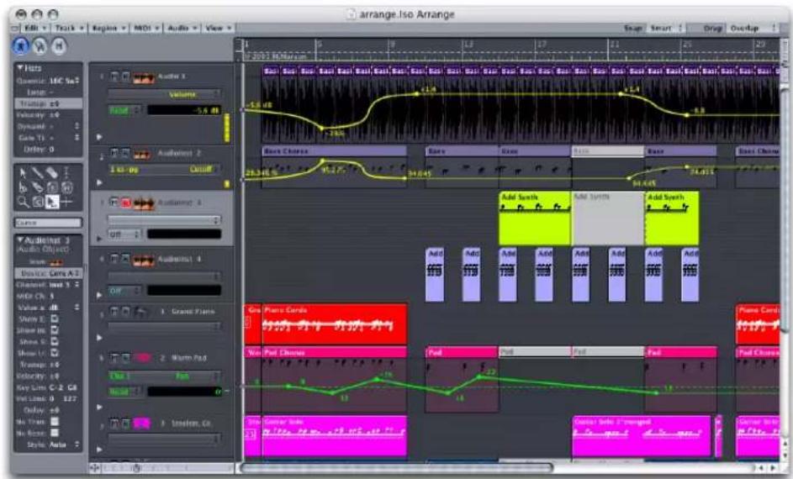This screenshot has height=479, width=793.
Task: Open the MIDI menu
Action: click(x=146, y=29)
